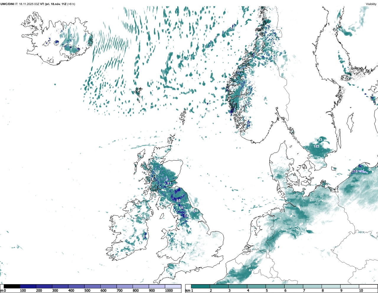This screenshot has width=378, height=293.
Task: Click the 6–7 km legend swatch
Action: click(294, 286)
